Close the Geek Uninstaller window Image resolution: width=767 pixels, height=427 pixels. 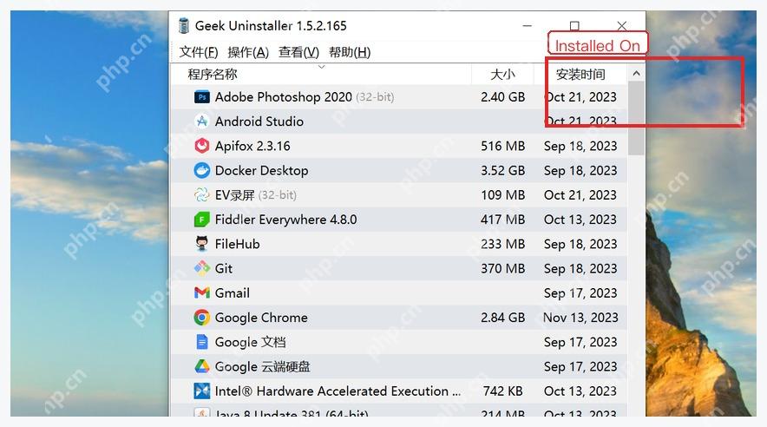(622, 25)
